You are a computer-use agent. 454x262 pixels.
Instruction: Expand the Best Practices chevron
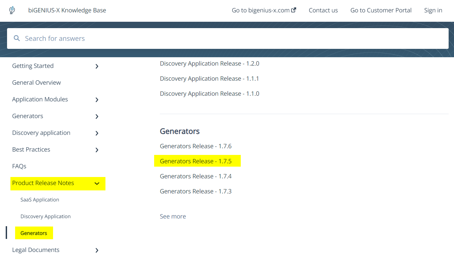pos(97,150)
